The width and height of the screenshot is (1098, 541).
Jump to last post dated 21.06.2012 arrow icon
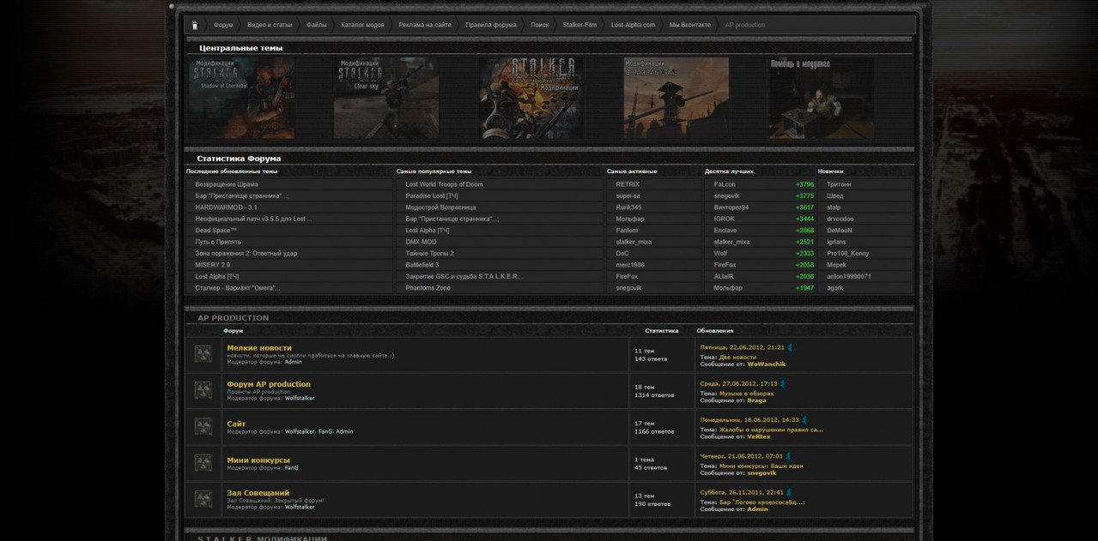click(787, 456)
